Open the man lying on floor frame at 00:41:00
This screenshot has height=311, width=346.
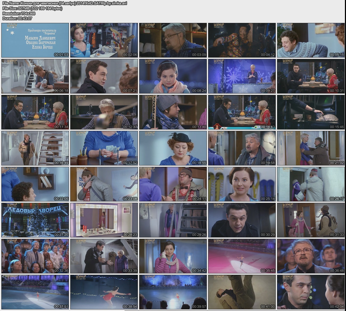point(242,292)
